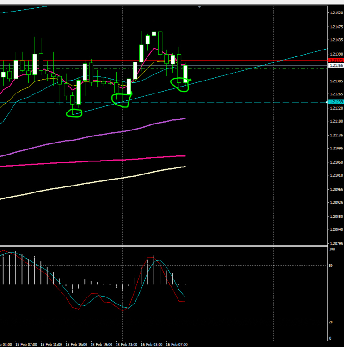Image resolution: width=344 pixels, height=347 pixels.
Task: Click the 15 Feb 19:00 time label
Action: [102, 345]
